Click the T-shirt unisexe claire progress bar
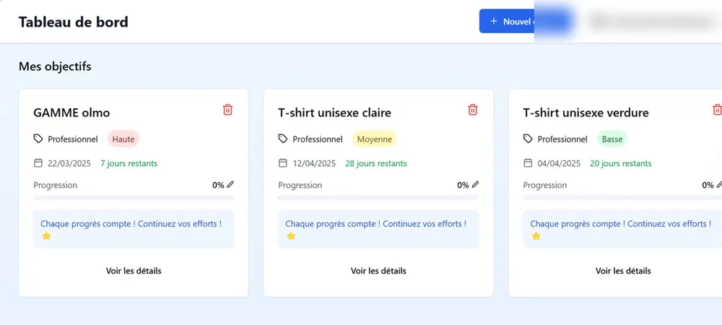The image size is (722, 325). pyautogui.click(x=378, y=197)
